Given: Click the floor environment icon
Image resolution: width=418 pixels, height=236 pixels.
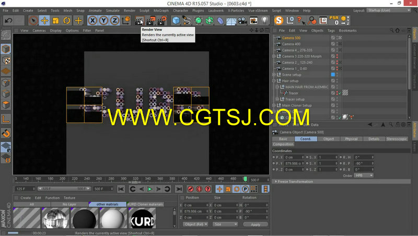Looking at the screenshot, I should click(x=231, y=21).
